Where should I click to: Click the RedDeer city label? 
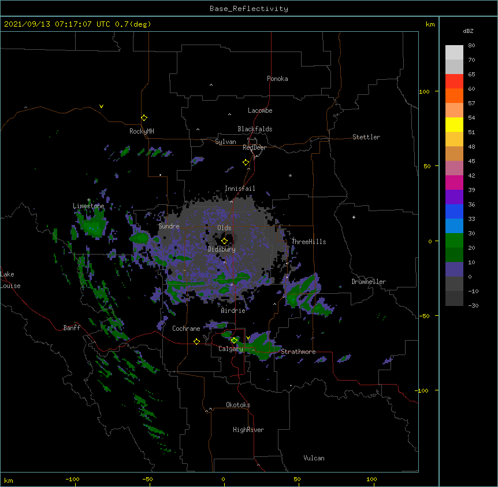pos(254,147)
